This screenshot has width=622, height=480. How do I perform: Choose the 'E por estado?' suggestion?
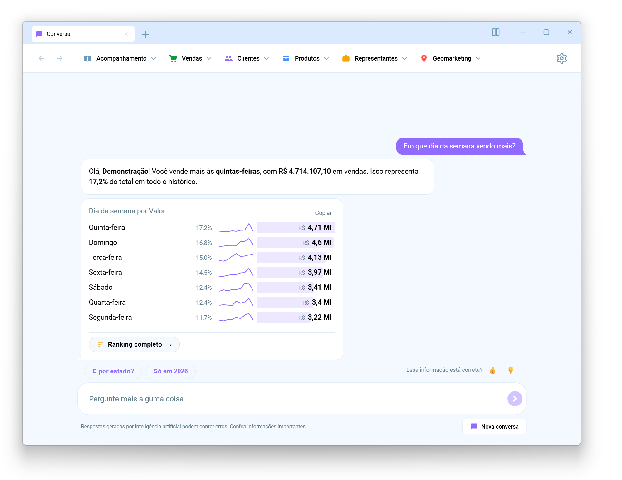click(x=113, y=371)
